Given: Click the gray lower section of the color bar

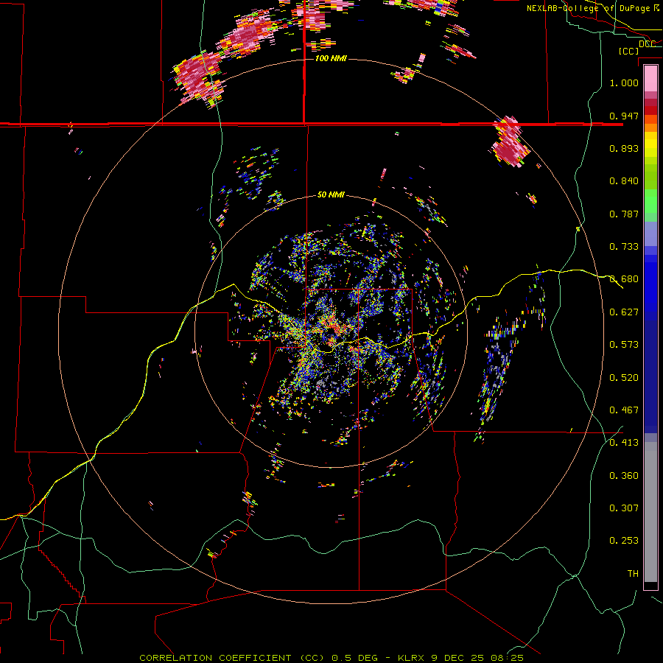Looking at the screenshot, I should [650, 512].
